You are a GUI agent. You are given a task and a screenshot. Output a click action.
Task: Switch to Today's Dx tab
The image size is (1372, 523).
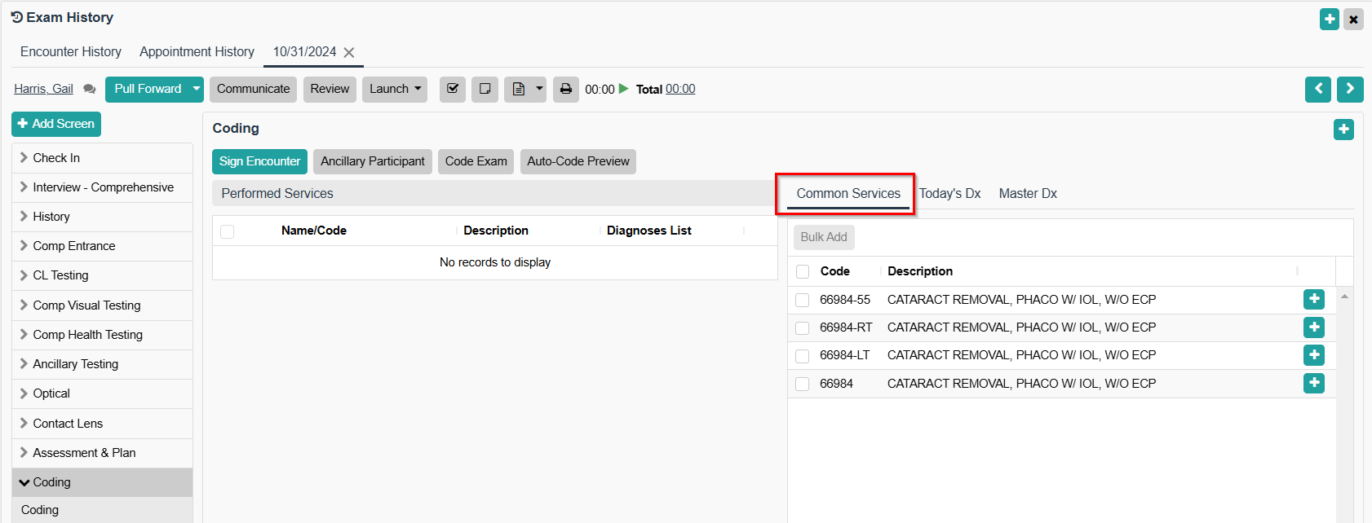point(949,194)
